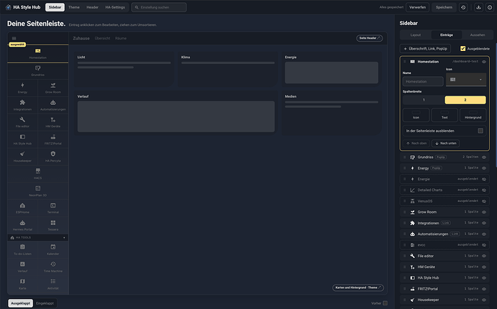Viewport: 497px width, 309px height.
Task: Expand the Housekeeper entry in list
Action: pyautogui.click(x=444, y=300)
